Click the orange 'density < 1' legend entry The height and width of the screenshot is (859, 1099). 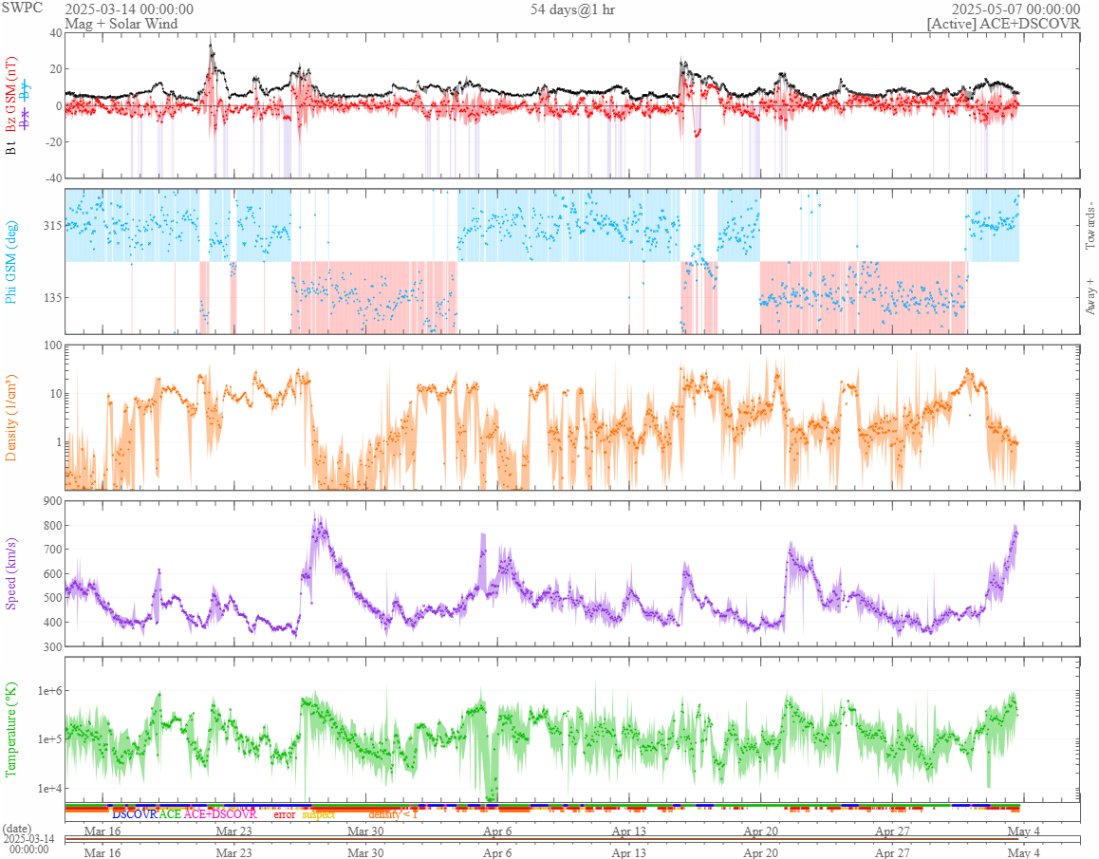point(393,814)
